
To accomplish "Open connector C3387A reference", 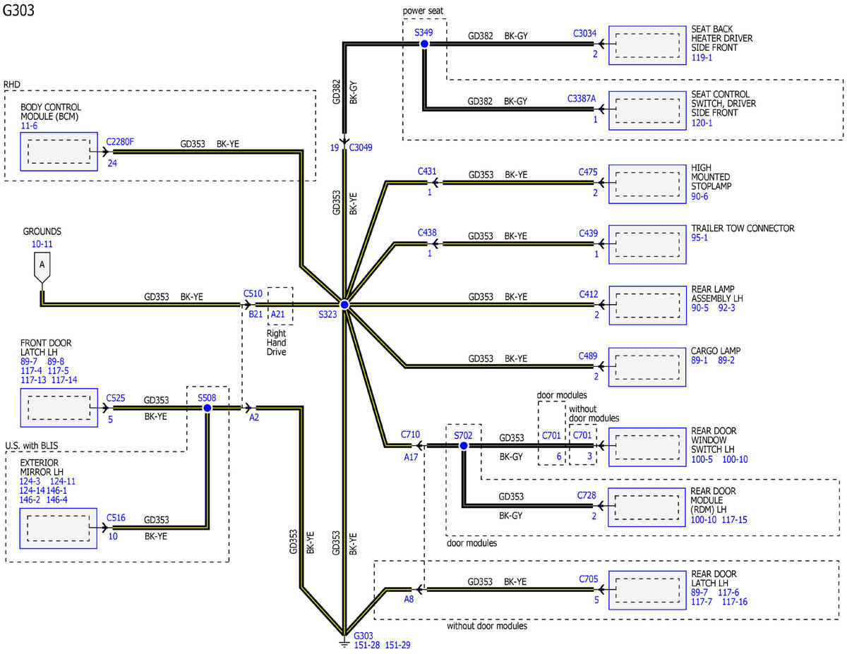I will coord(582,100).
